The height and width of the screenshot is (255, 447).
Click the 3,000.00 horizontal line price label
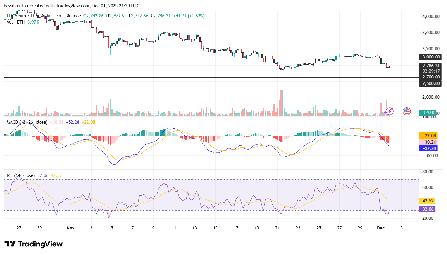[431, 57]
